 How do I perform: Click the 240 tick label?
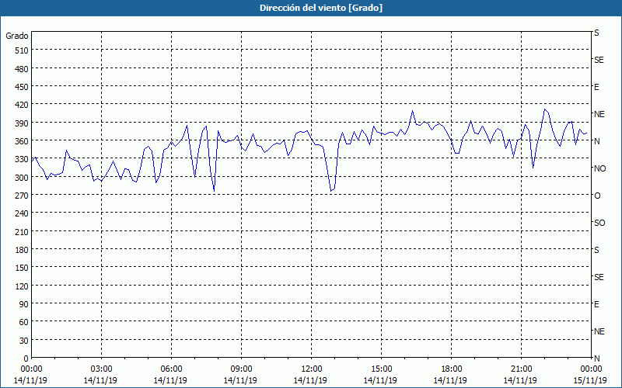[x=22, y=214]
